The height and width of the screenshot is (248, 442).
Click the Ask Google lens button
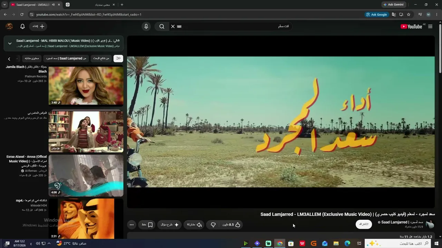coord(377,14)
